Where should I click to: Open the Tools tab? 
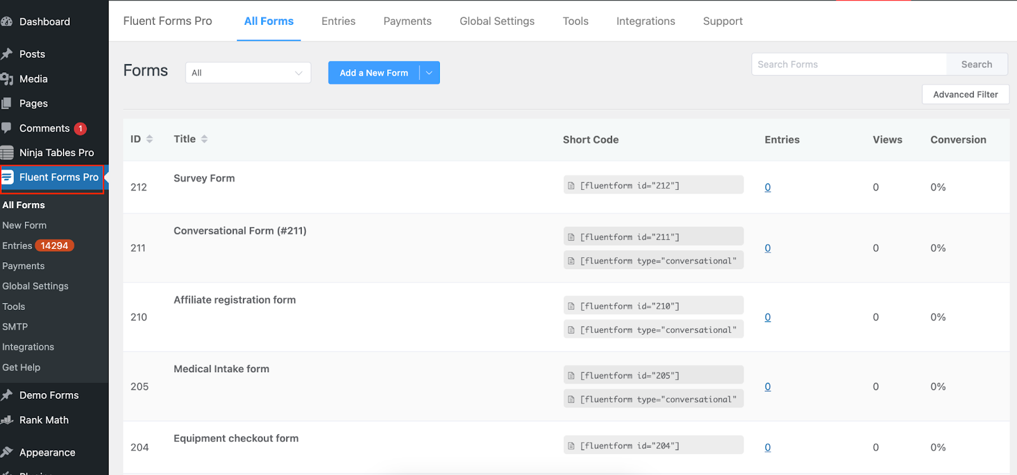576,21
